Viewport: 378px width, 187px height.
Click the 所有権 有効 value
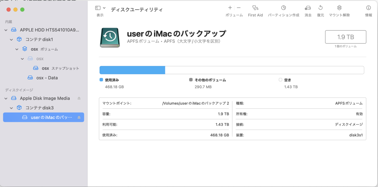click(x=359, y=114)
